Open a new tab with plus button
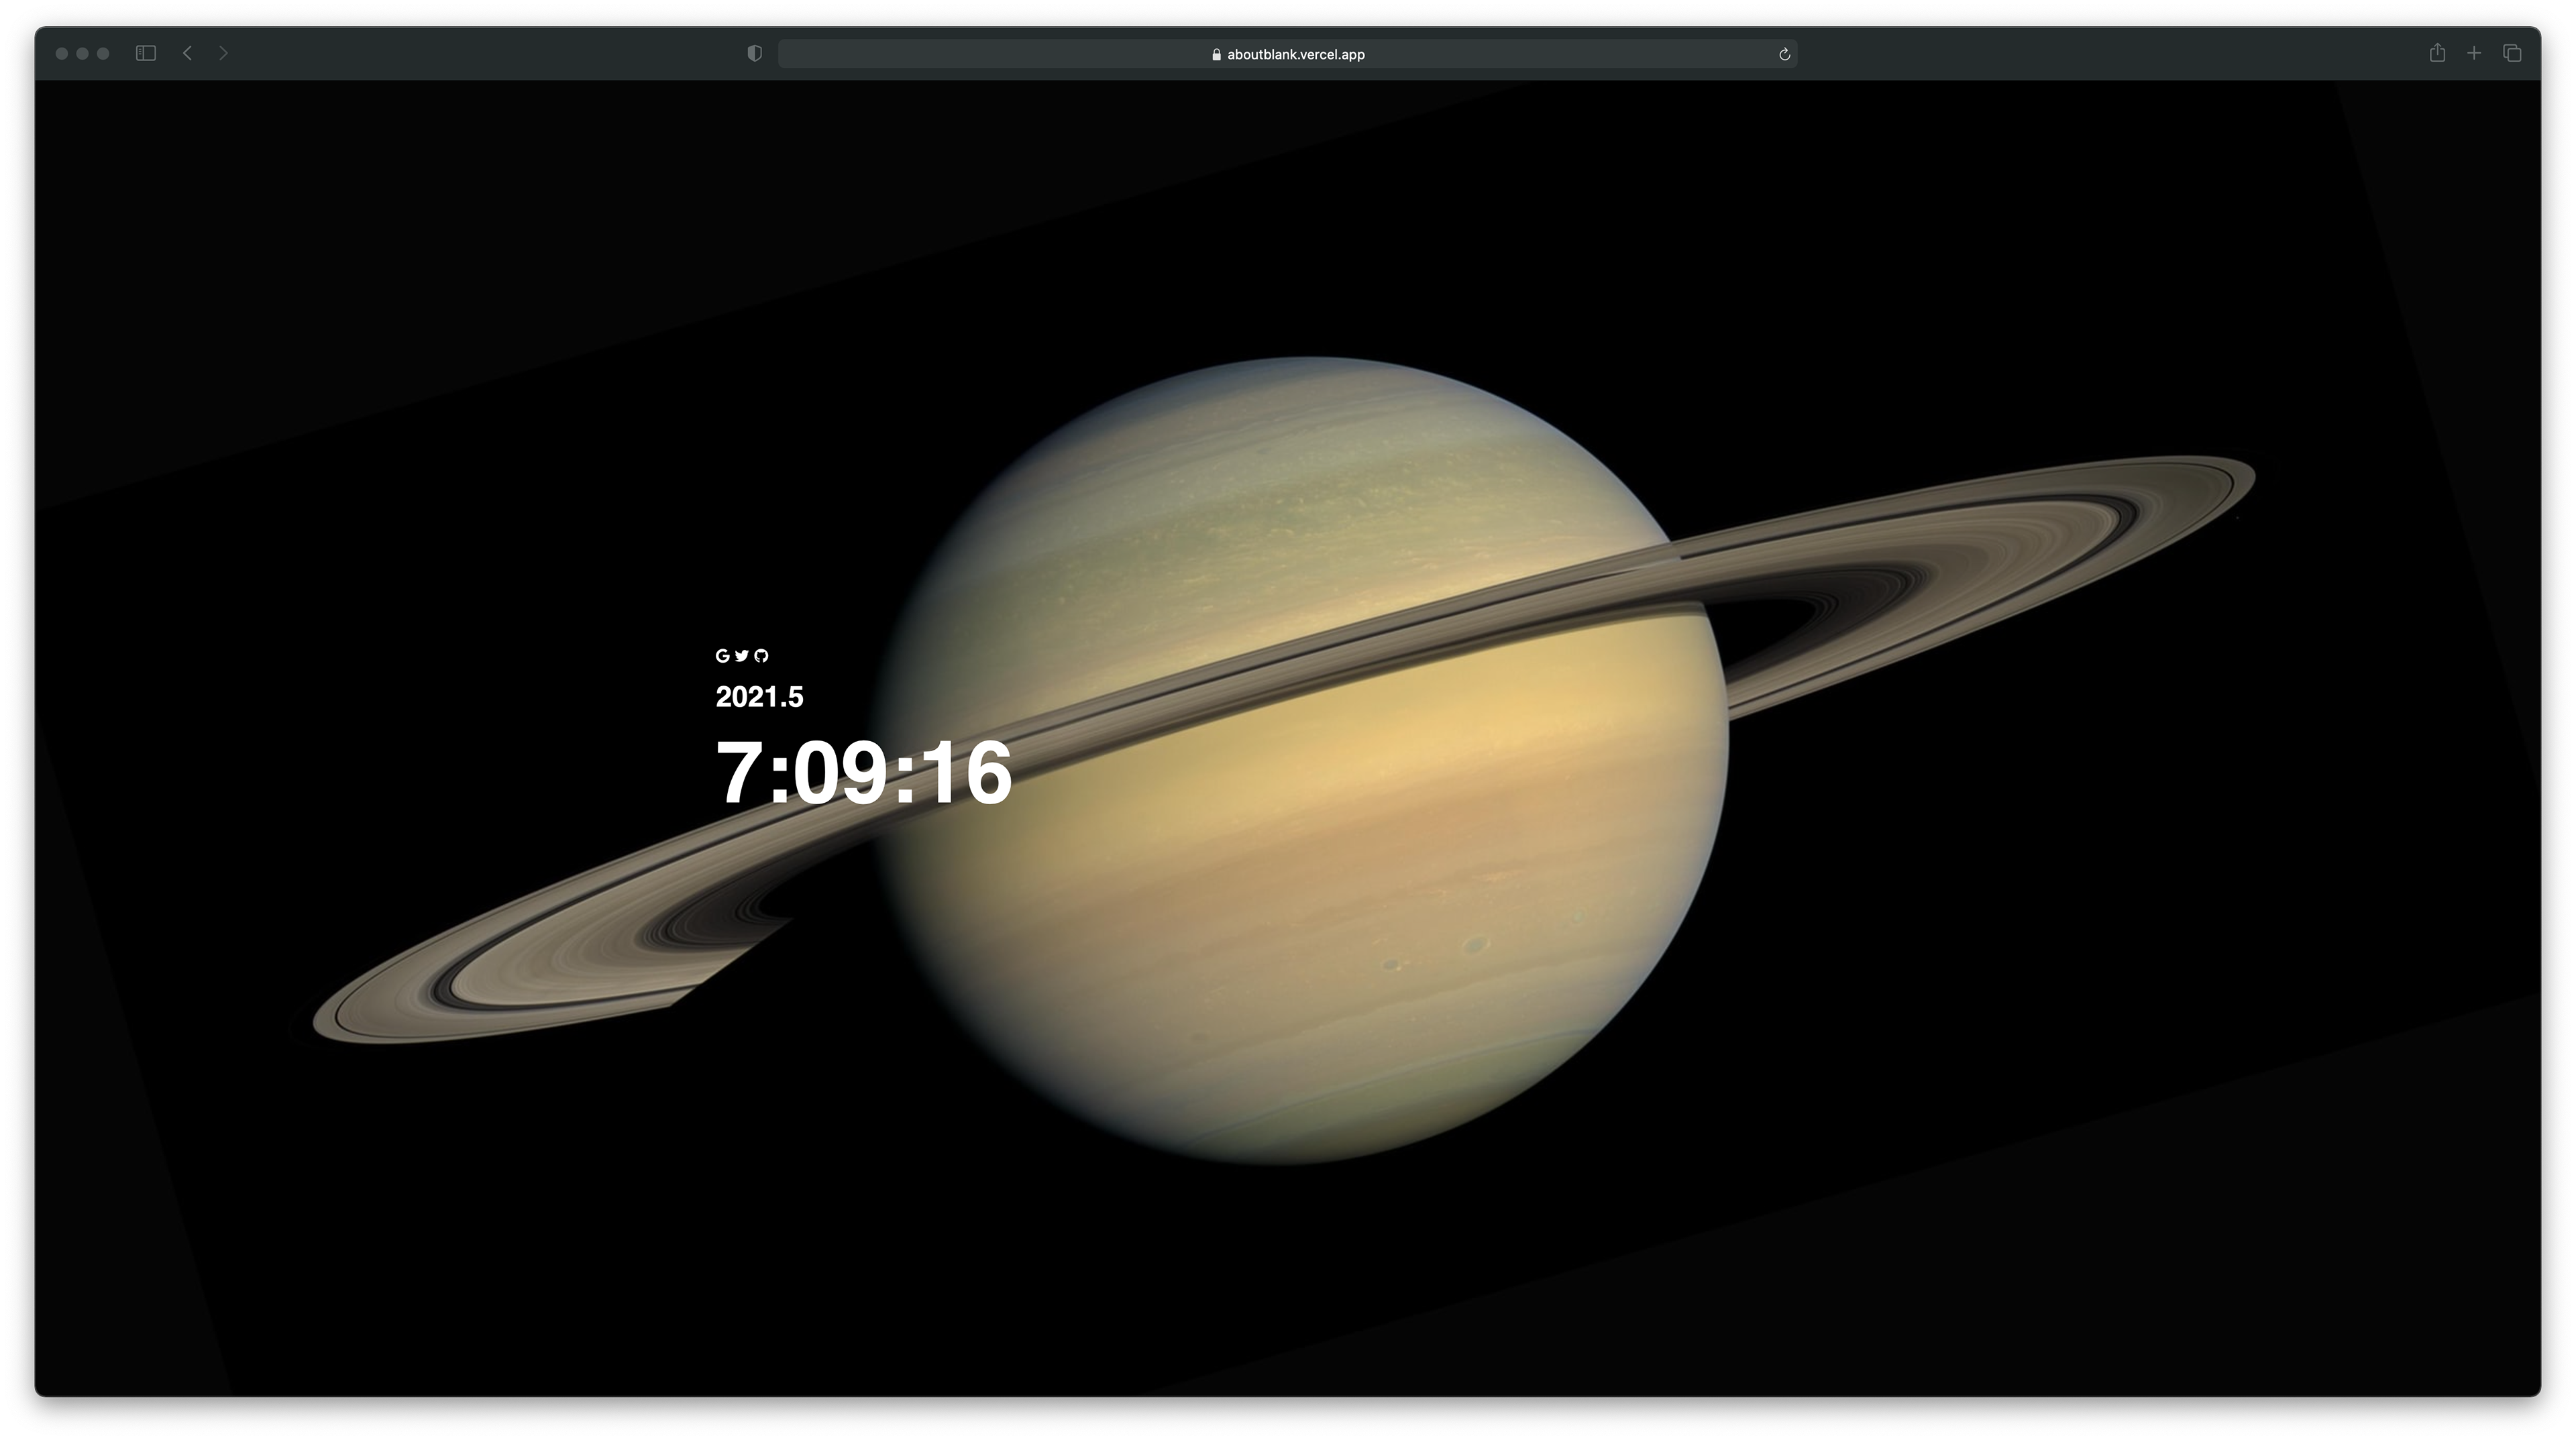This screenshot has width=2576, height=1440. point(2474,53)
